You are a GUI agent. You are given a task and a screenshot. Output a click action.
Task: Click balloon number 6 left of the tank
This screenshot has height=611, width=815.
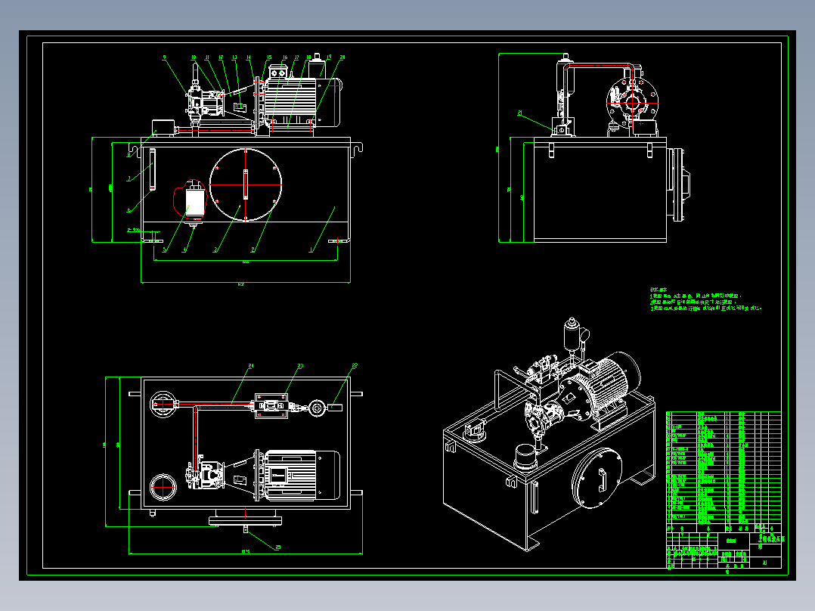[x=129, y=211]
